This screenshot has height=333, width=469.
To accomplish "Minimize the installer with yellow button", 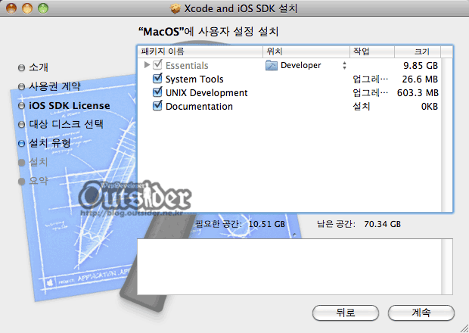I will click(27, 8).
